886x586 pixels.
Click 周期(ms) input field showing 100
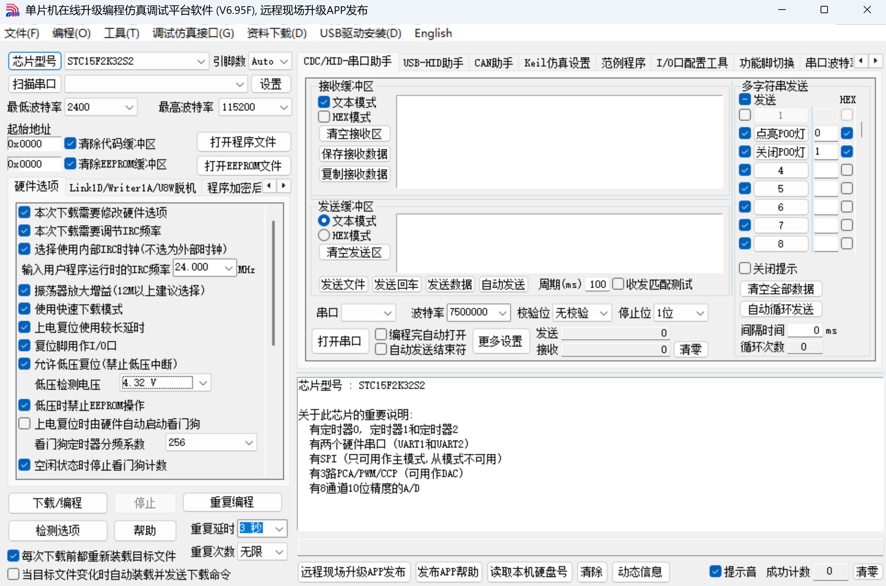[x=597, y=284]
